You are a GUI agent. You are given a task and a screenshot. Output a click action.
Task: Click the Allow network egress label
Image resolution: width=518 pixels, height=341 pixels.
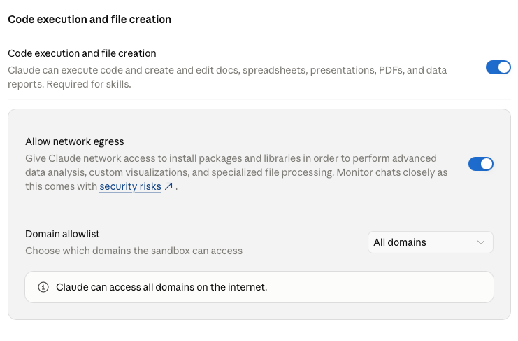[75, 141]
